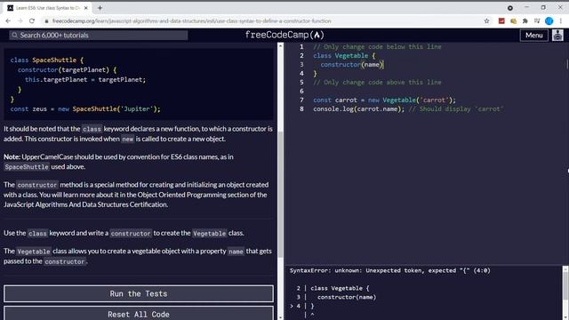569x320 pixels.
Task: Go back with browser back arrow
Action: coord(8,21)
